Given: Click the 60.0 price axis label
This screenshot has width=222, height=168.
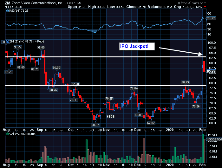Looking at the screenshot, I should click(x=212, y=123).
